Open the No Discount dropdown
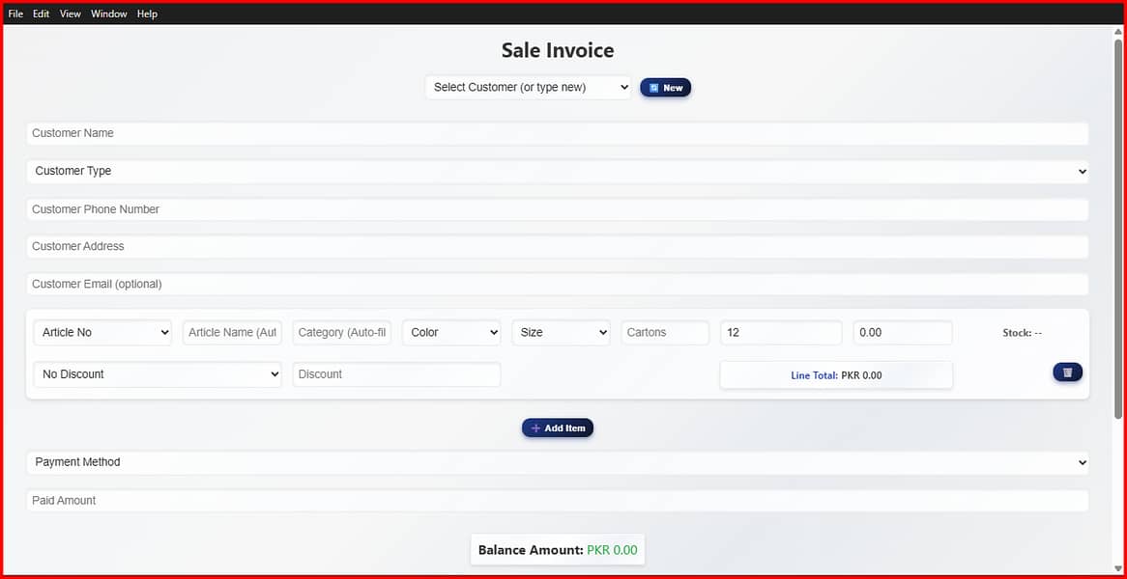Image resolution: width=1127 pixels, height=579 pixels. click(157, 373)
